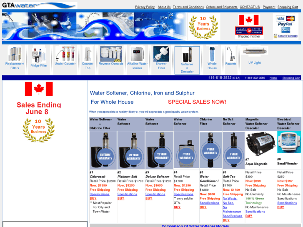Click the SPECIAL SALES NOW! text
The image size is (303, 227).
tap(197, 102)
